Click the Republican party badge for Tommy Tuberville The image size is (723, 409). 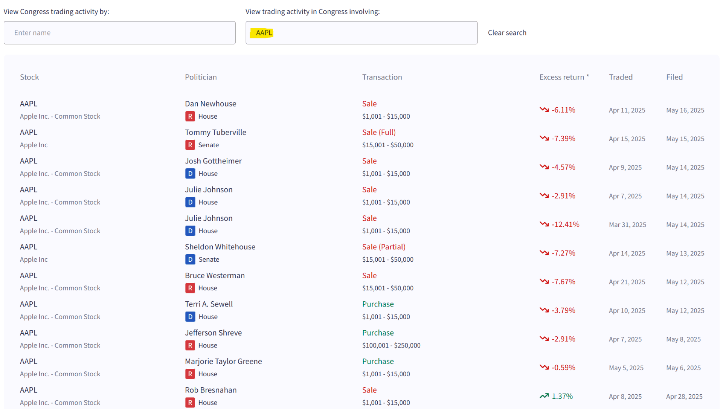190,145
